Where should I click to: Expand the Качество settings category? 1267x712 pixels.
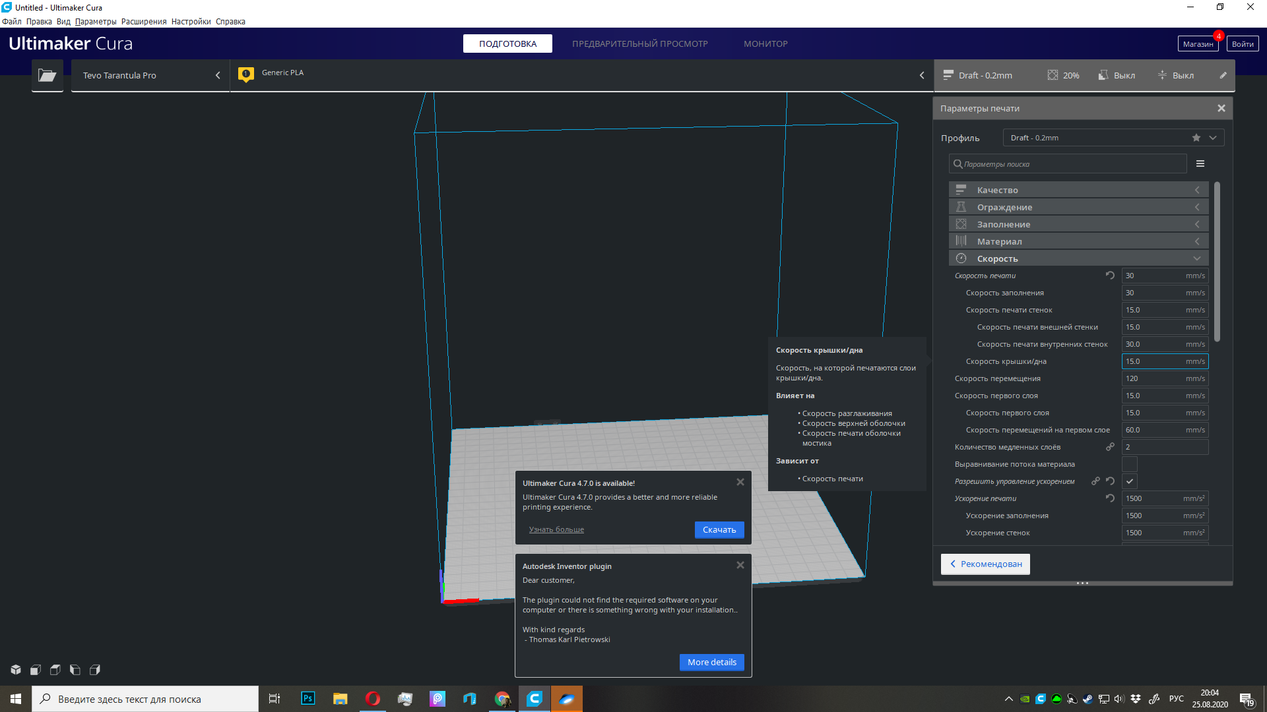pyautogui.click(x=1078, y=190)
